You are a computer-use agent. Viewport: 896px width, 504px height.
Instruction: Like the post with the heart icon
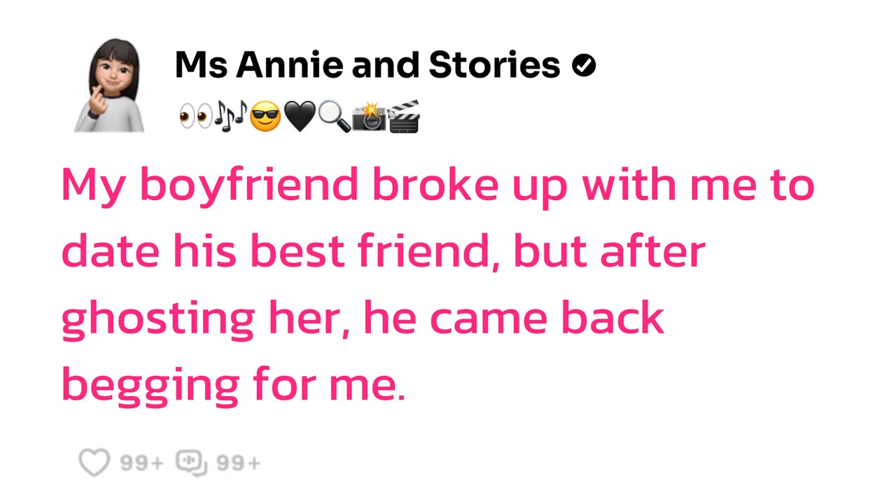[94, 462]
